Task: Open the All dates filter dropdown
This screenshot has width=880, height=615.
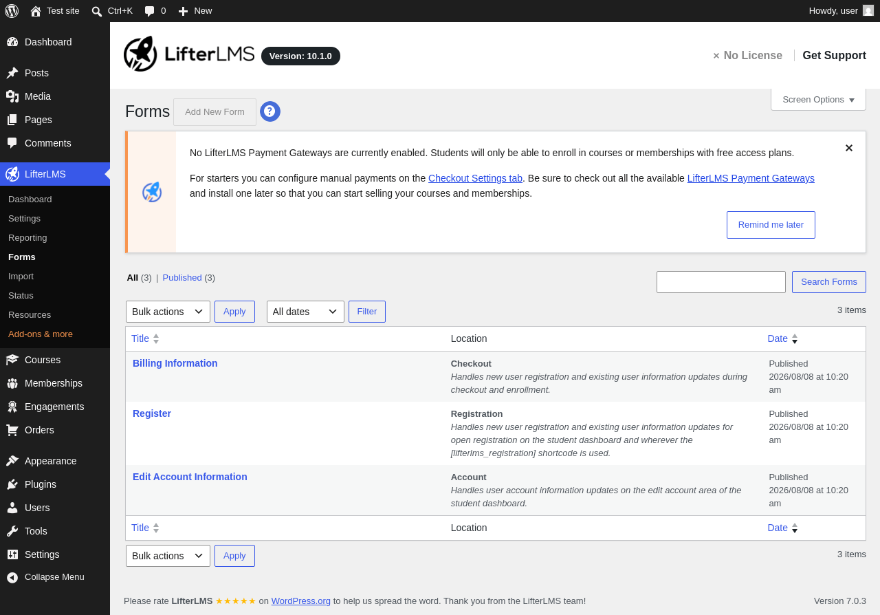Action: click(305, 312)
